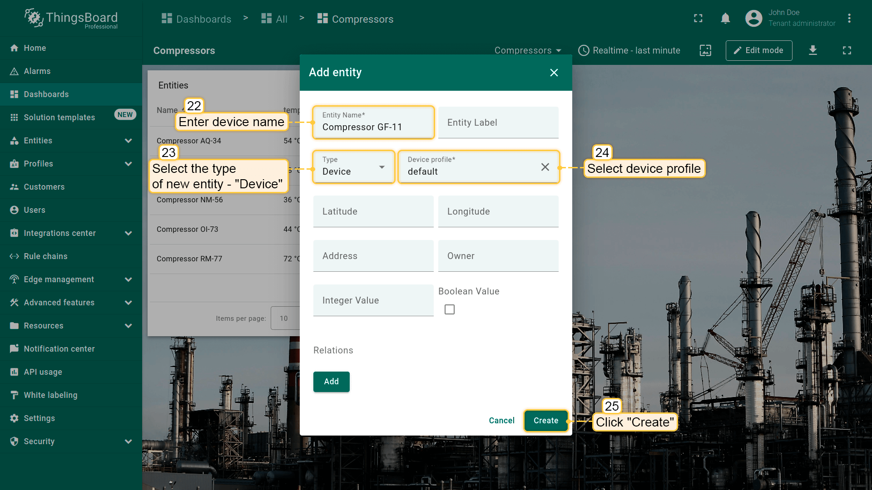Focus the Latitude input field
The height and width of the screenshot is (490, 872).
coord(373,211)
